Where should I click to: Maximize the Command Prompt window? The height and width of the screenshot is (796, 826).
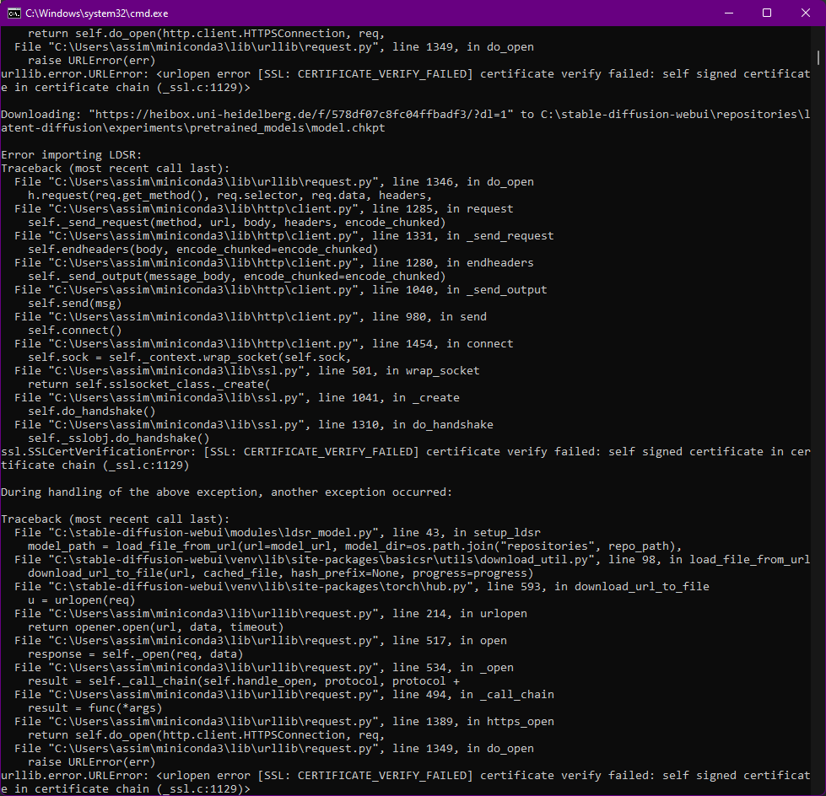(x=766, y=13)
